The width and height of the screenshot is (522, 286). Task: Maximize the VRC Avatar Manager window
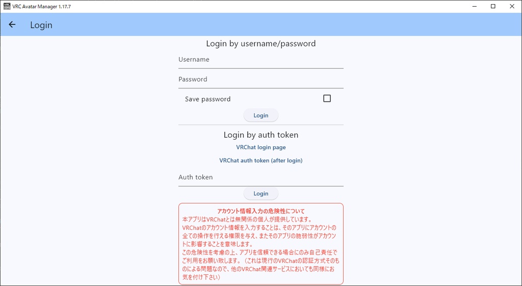[x=493, y=6]
